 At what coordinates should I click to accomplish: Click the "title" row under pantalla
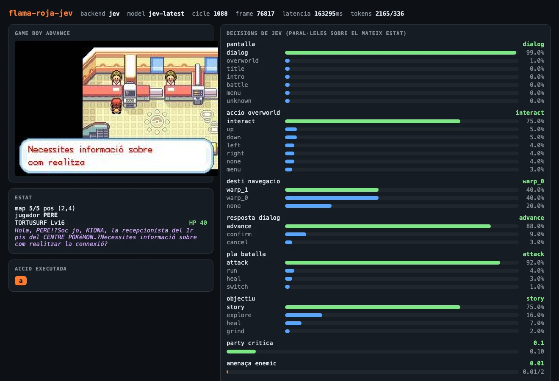coord(385,69)
